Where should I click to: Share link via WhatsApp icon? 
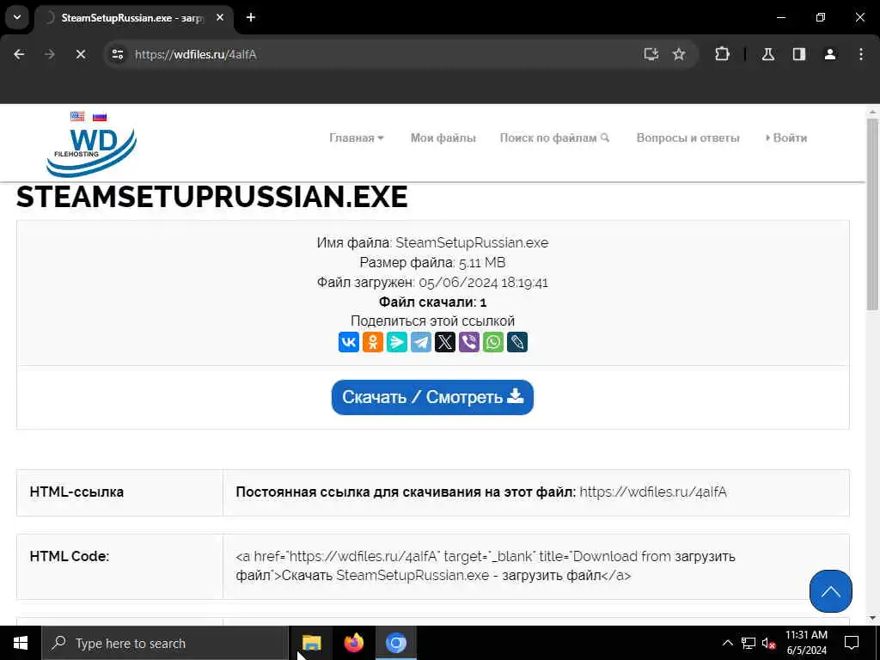click(493, 342)
